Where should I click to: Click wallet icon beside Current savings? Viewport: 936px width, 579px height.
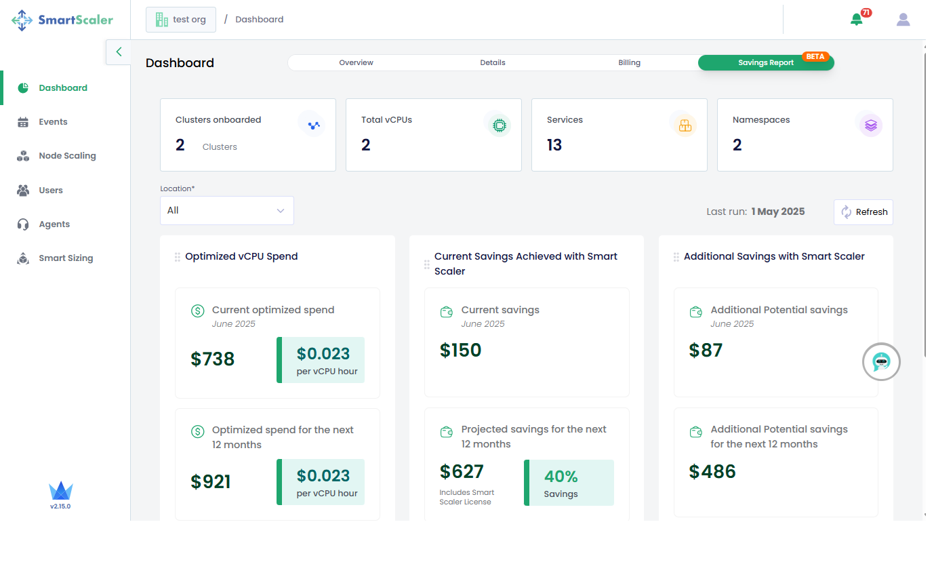click(x=447, y=311)
